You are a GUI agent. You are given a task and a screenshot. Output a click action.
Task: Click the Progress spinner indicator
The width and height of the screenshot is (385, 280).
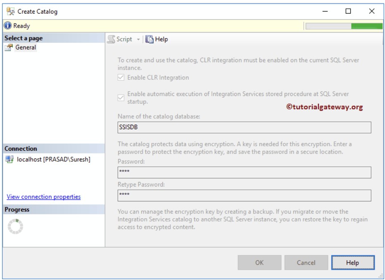pos(15,226)
